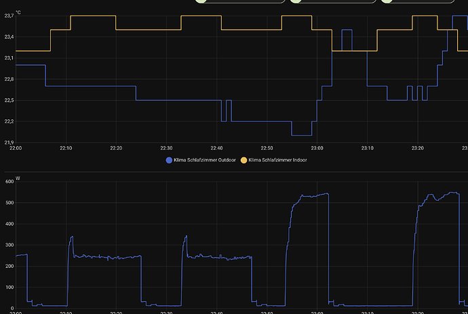Click 22:20 time label under temperature chart
Screen dimensions: 468x314
coord(116,148)
